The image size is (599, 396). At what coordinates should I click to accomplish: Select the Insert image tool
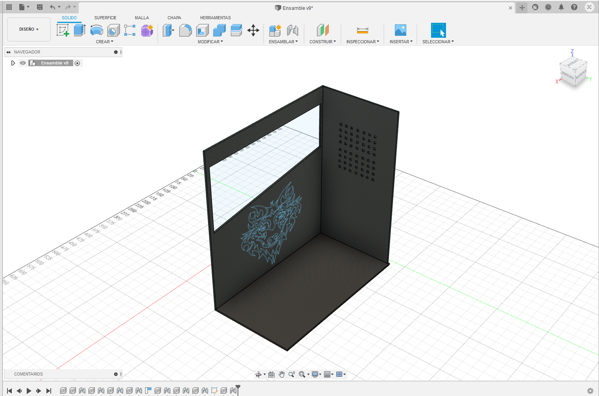[400, 30]
